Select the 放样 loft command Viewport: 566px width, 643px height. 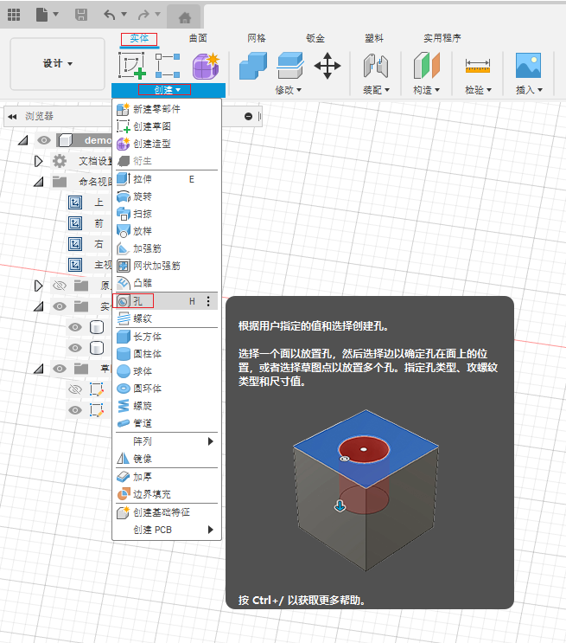(167, 231)
